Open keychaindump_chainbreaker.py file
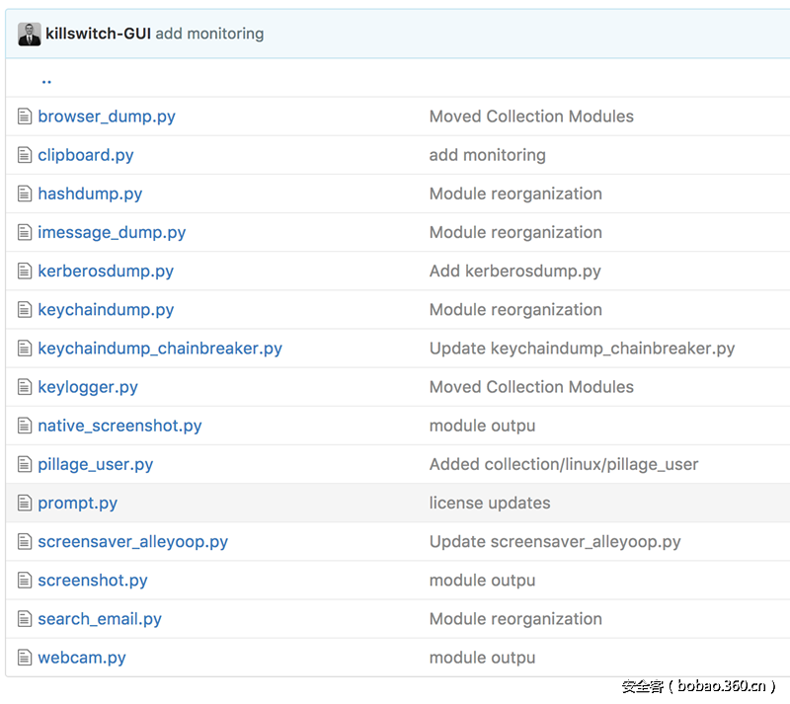Viewport: 790px width, 704px height. 160,349
